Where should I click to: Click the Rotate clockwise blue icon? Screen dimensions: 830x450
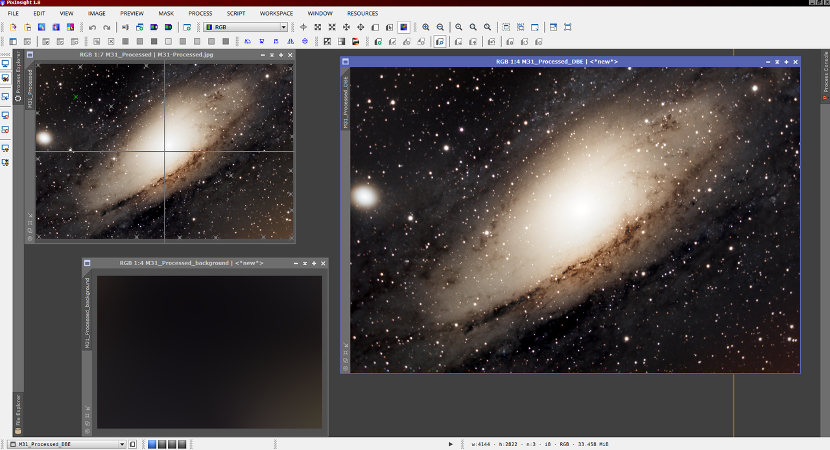pos(262,41)
